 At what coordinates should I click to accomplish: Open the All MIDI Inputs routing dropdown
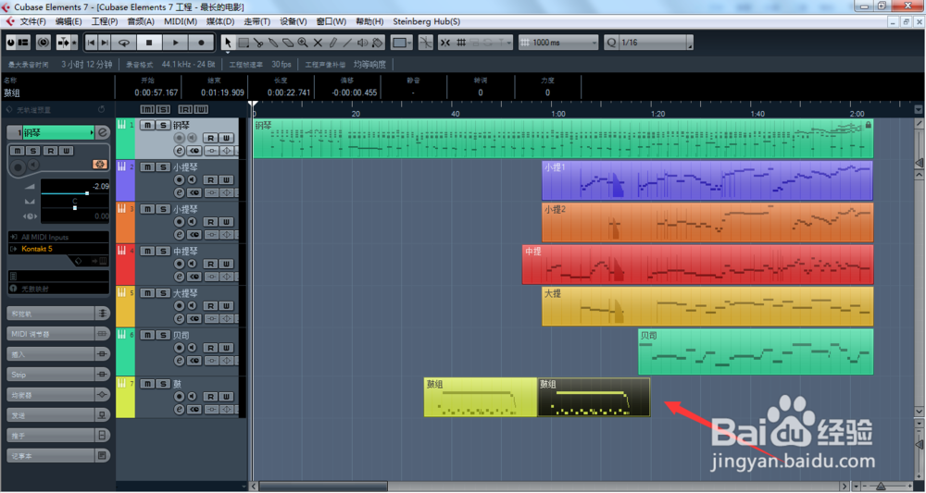coord(58,237)
